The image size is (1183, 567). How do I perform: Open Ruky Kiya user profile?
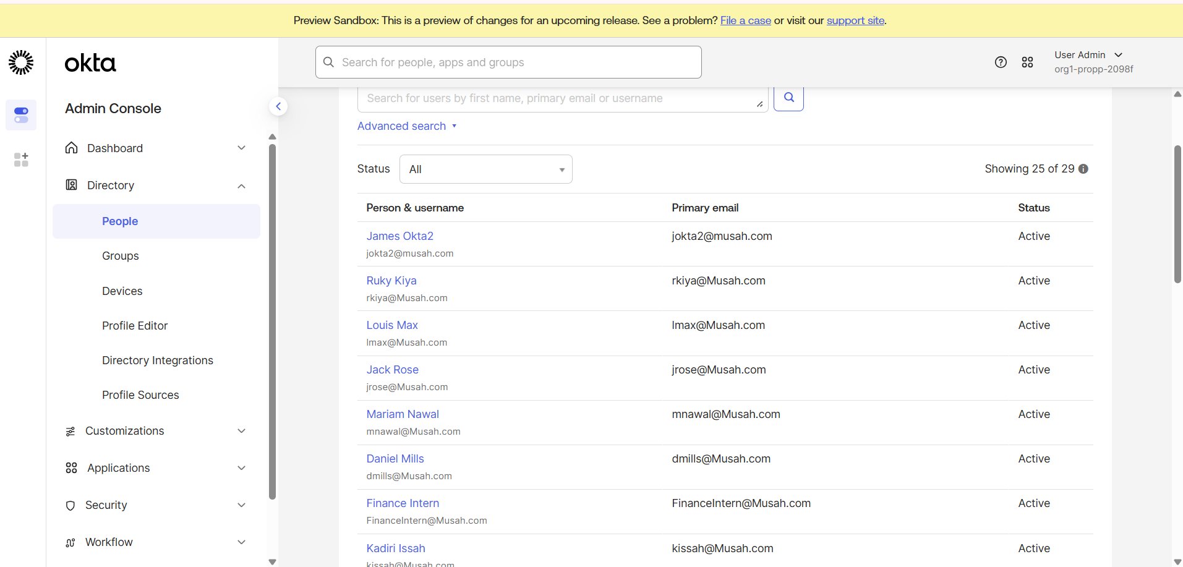(391, 281)
